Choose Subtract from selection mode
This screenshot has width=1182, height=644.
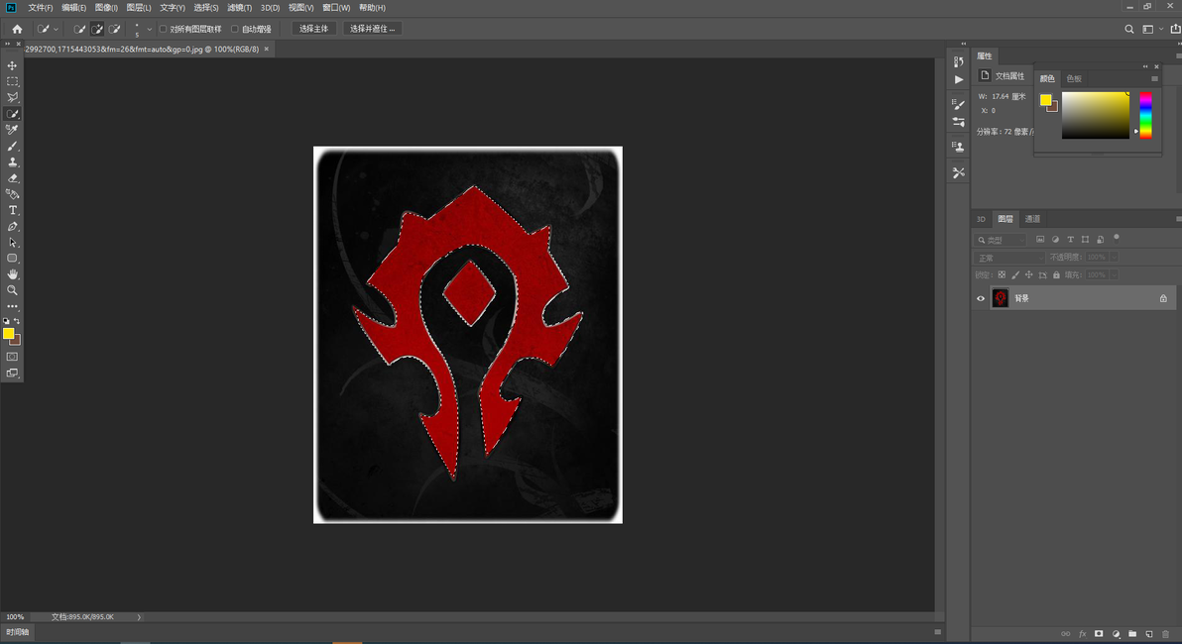[114, 29]
